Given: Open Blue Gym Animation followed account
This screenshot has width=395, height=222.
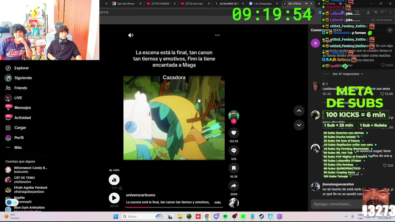Looking at the screenshot, I should pyautogui.click(x=25, y=209).
